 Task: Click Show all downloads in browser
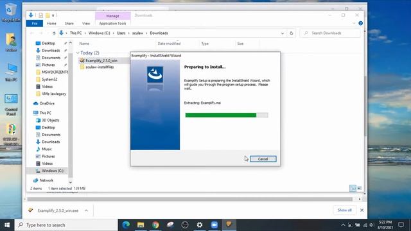pos(344,210)
